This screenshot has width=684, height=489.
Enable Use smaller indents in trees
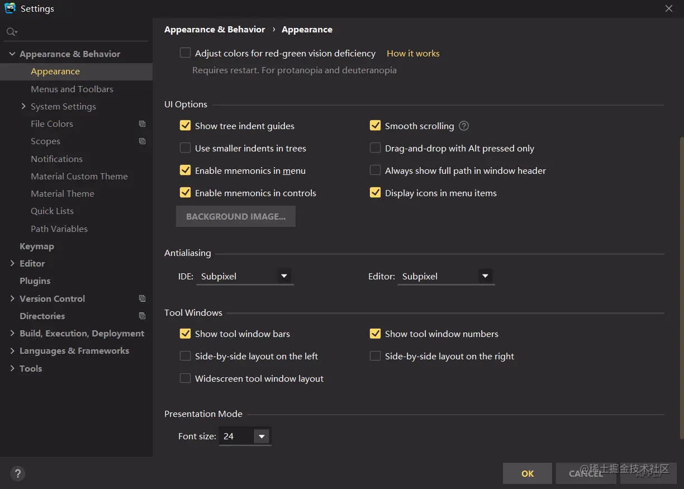point(186,148)
